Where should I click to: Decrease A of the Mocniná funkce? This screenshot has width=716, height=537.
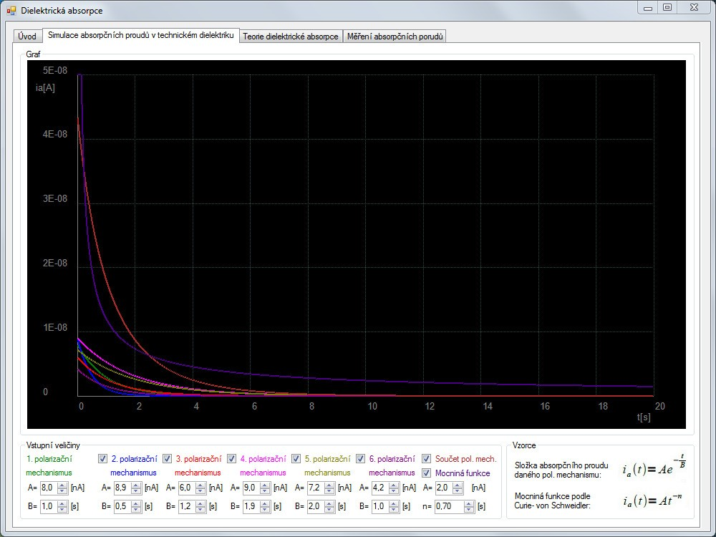[x=458, y=491]
